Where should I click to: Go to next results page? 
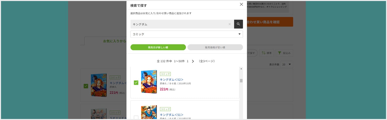pyautogui.click(x=193, y=61)
